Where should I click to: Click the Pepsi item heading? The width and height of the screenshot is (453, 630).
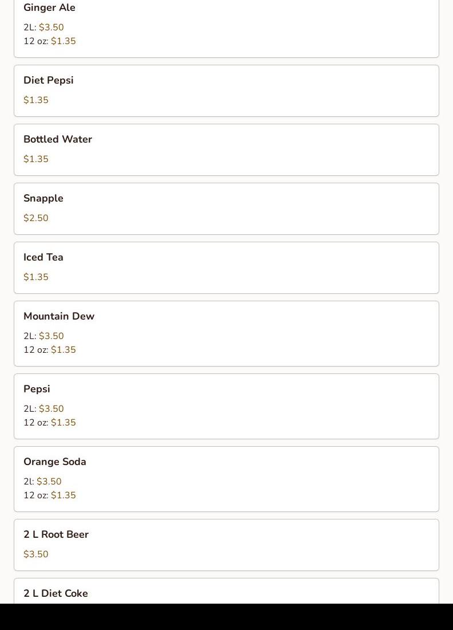[37, 389]
